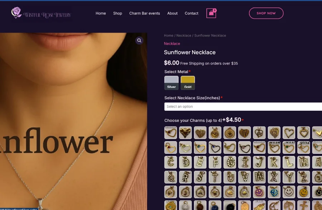Click the $6.00 price text
This screenshot has height=210, width=322.
(171, 63)
